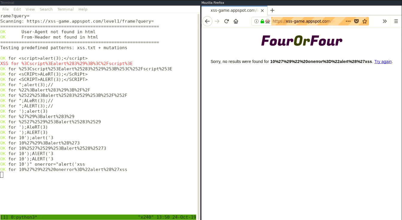The height and width of the screenshot is (220, 402).
Task: Click 'From-Header mot found in html' line
Action: [49, 37]
